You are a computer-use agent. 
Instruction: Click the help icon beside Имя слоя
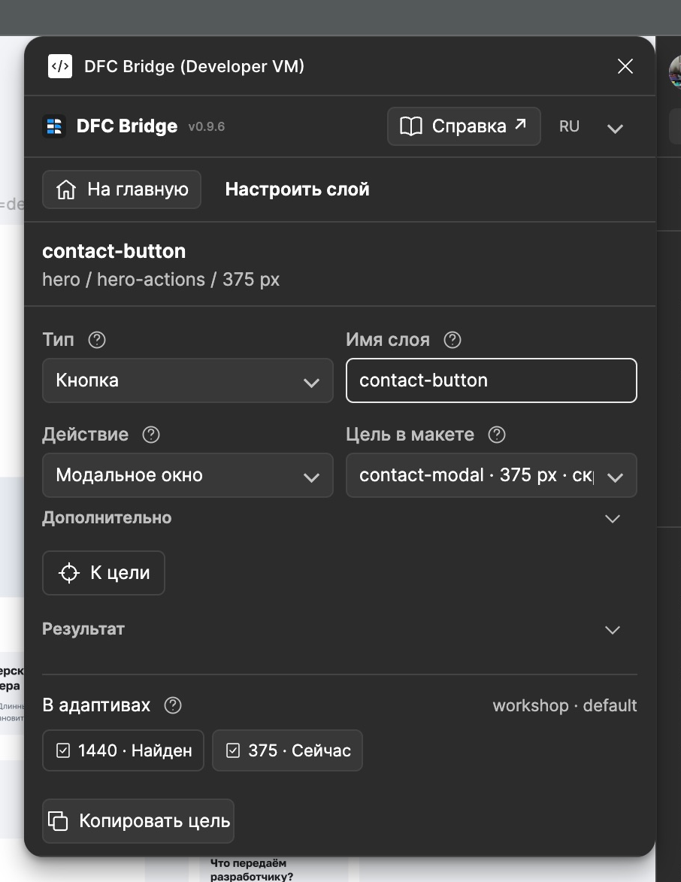pos(452,340)
